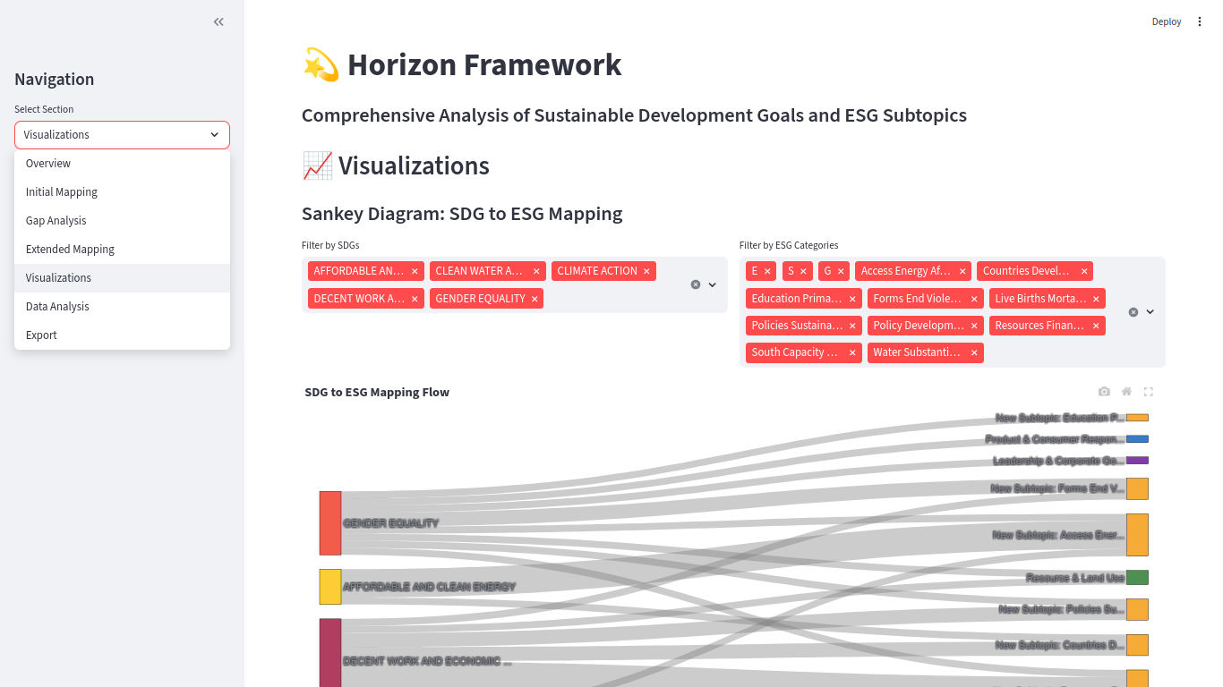The height and width of the screenshot is (687, 1223).
Task: Open the three-dot main menu
Action: (x=1200, y=21)
